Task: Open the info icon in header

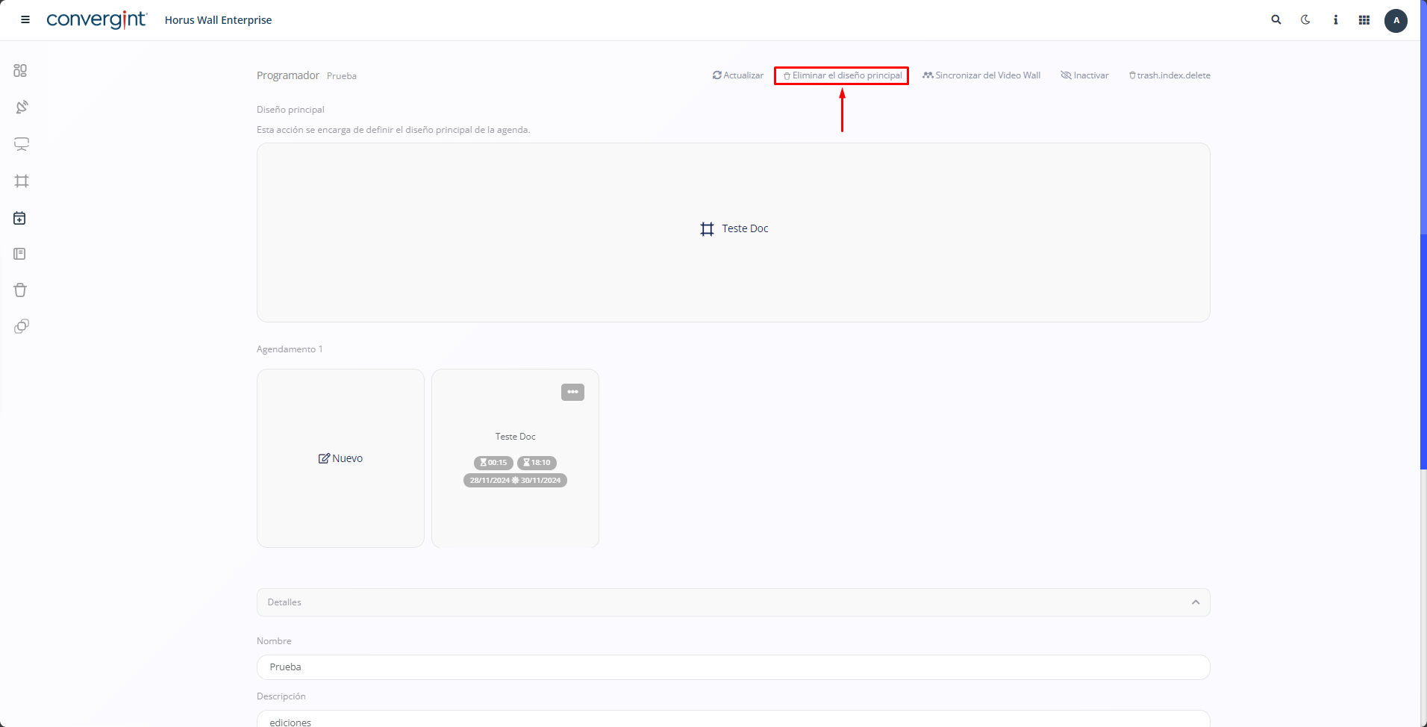Action: pos(1335,20)
